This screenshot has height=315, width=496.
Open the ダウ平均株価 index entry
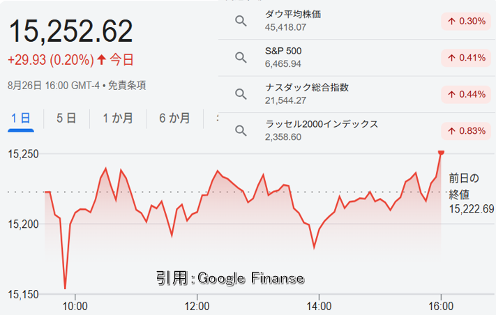tap(293, 20)
